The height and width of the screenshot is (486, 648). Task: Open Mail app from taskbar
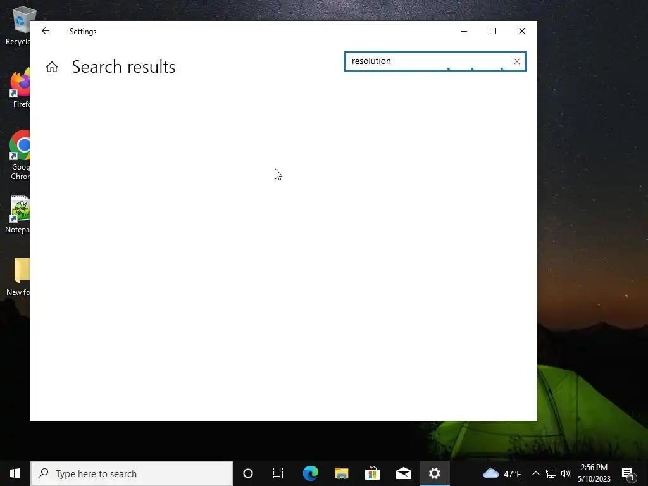click(403, 473)
